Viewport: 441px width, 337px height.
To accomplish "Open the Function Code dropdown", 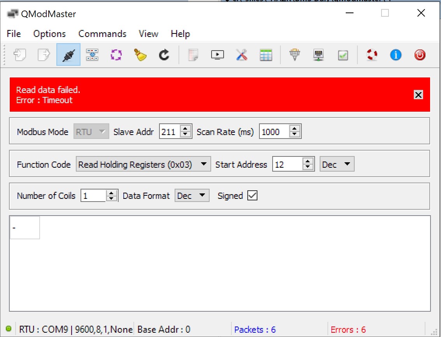I will click(143, 164).
